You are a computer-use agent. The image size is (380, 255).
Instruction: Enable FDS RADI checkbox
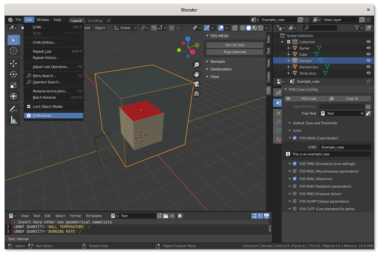pos(295,186)
